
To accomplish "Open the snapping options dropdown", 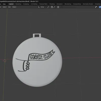I will tap(55, 7).
